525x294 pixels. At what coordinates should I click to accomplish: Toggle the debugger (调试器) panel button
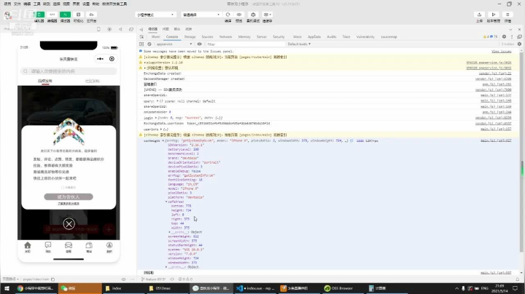coord(66,15)
